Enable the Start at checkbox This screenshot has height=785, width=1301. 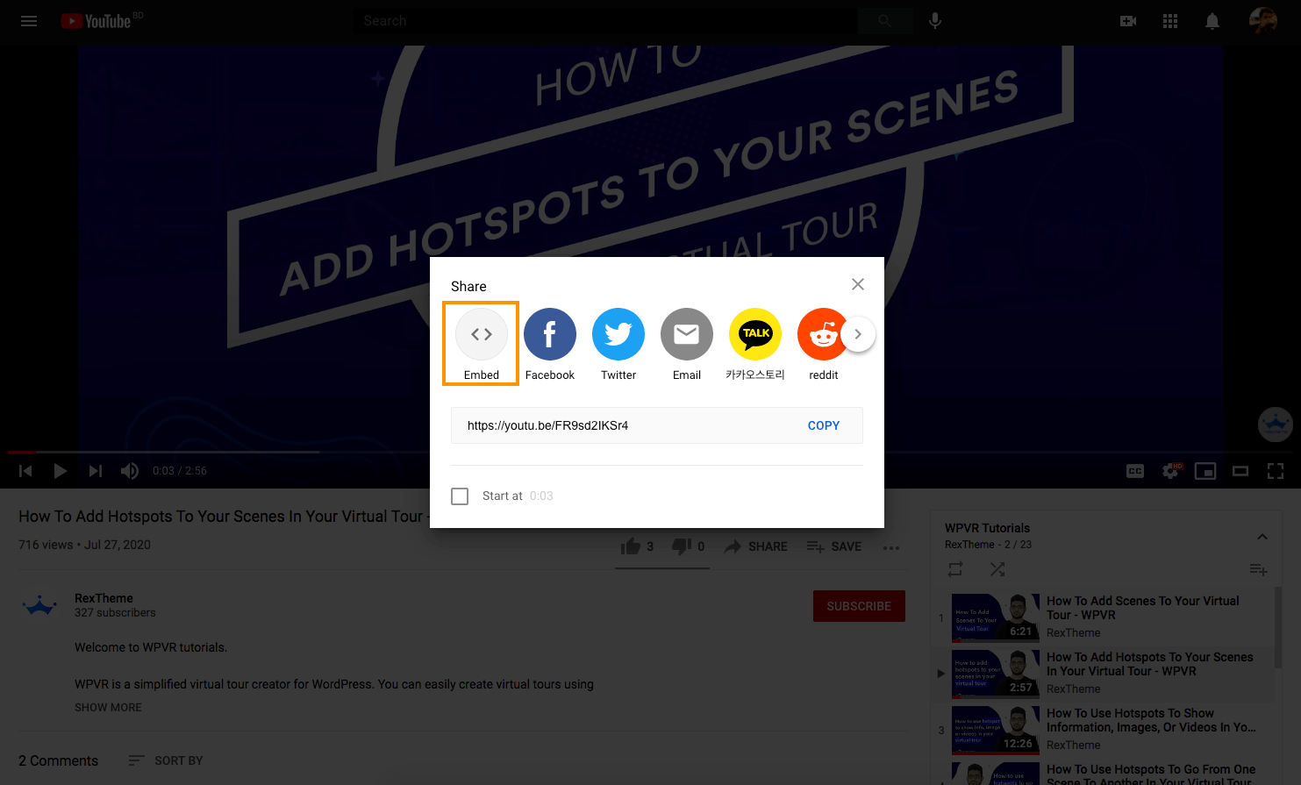[460, 496]
